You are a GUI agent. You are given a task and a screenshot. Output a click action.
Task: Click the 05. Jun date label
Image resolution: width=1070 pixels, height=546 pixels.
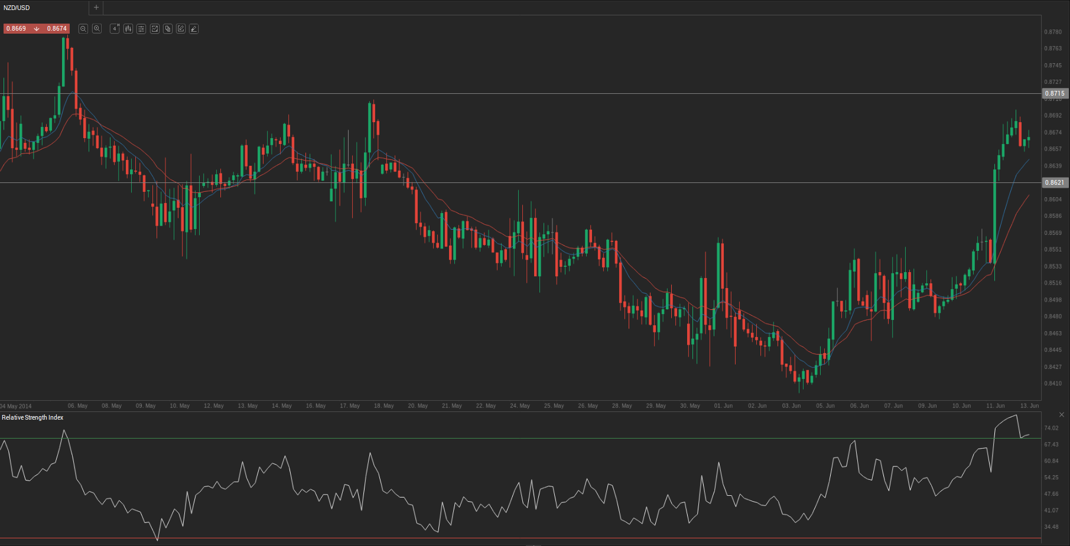pyautogui.click(x=825, y=406)
